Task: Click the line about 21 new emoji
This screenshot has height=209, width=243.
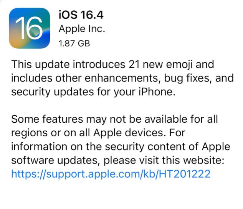Action: (x=112, y=65)
